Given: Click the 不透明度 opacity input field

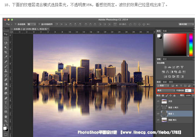Looking at the screenshot, I should coord(188,91).
